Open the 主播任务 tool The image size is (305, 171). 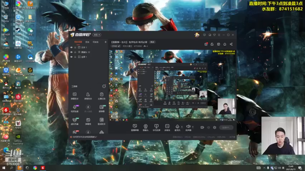point(101,96)
